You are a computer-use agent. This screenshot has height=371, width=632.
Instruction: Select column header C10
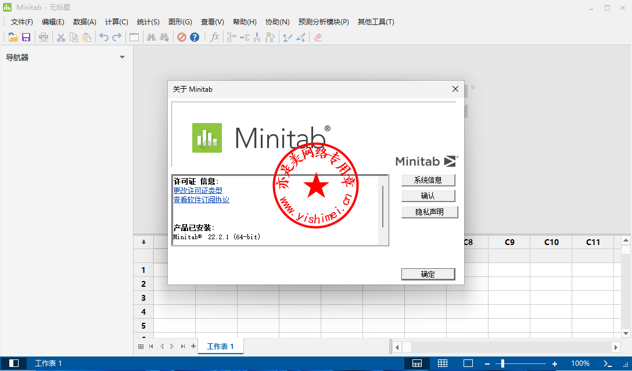(551, 242)
